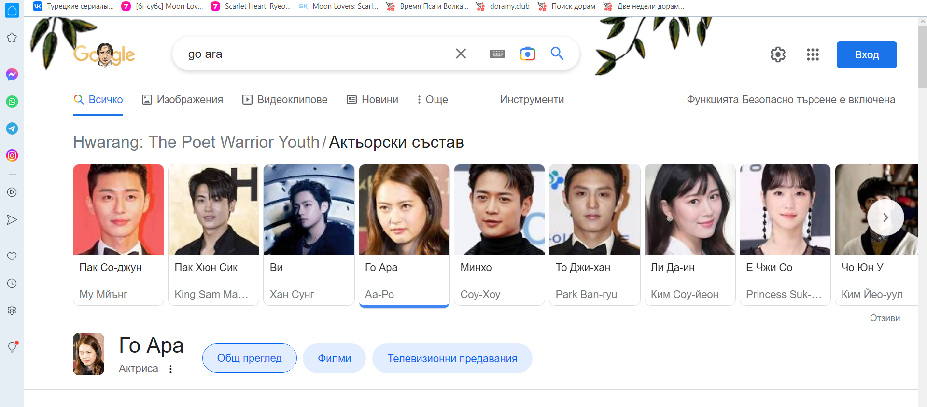Click the Безопасно търсене е включена notice
This screenshot has width=927, height=407.
[x=791, y=100]
